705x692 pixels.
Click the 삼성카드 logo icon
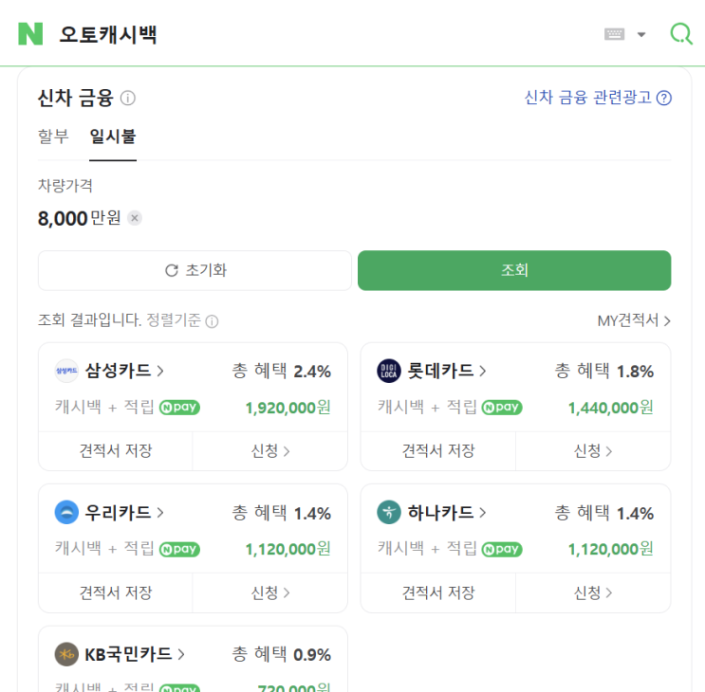[x=66, y=371]
